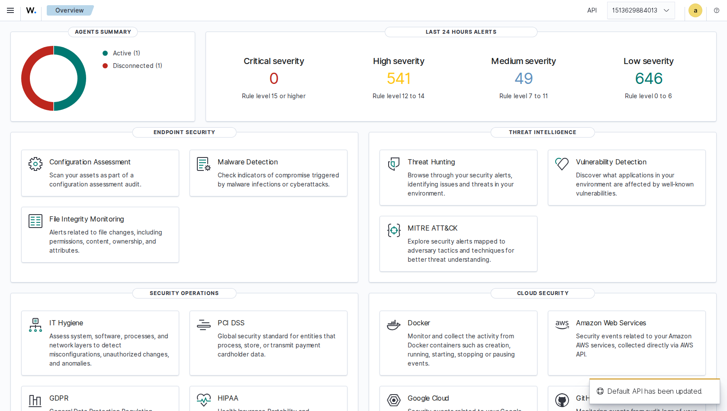This screenshot has height=411, width=727.
Task: Click the Docker whale icon
Action: point(394,325)
